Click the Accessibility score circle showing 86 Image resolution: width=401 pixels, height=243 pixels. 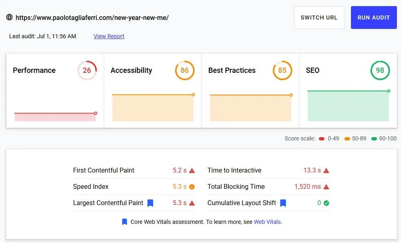pos(185,70)
